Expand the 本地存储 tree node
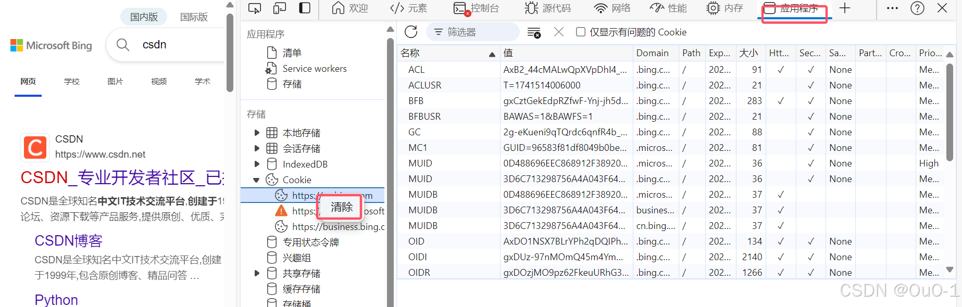The height and width of the screenshot is (307, 962). point(257,133)
